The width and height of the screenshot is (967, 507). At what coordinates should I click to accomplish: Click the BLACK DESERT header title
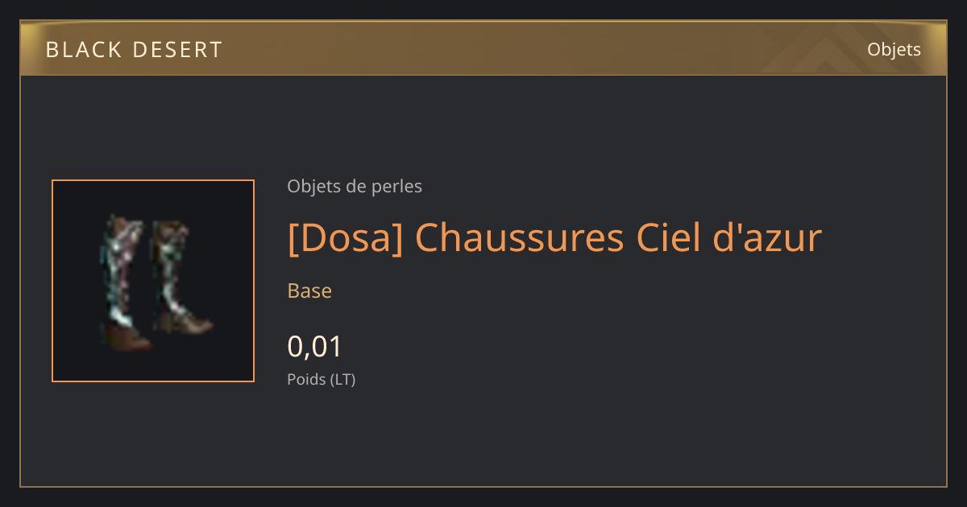(134, 50)
